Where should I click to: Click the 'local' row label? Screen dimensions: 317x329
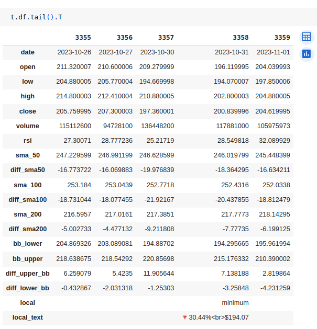pos(28,303)
